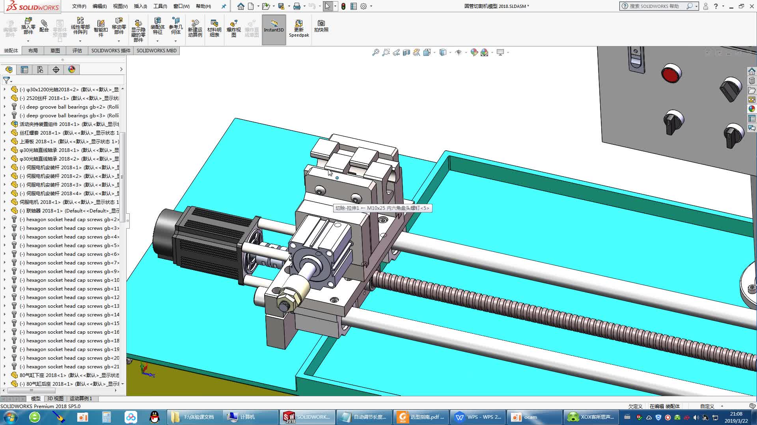
Task: Toggle 显示隐藏的零部件 show hidden components
Action: click(138, 29)
